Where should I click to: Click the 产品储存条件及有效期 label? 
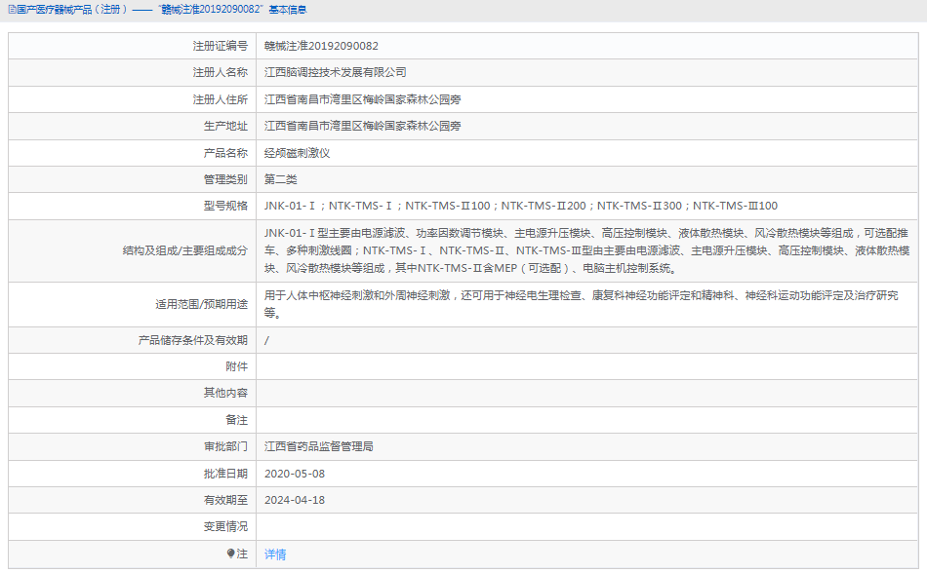click(x=193, y=340)
